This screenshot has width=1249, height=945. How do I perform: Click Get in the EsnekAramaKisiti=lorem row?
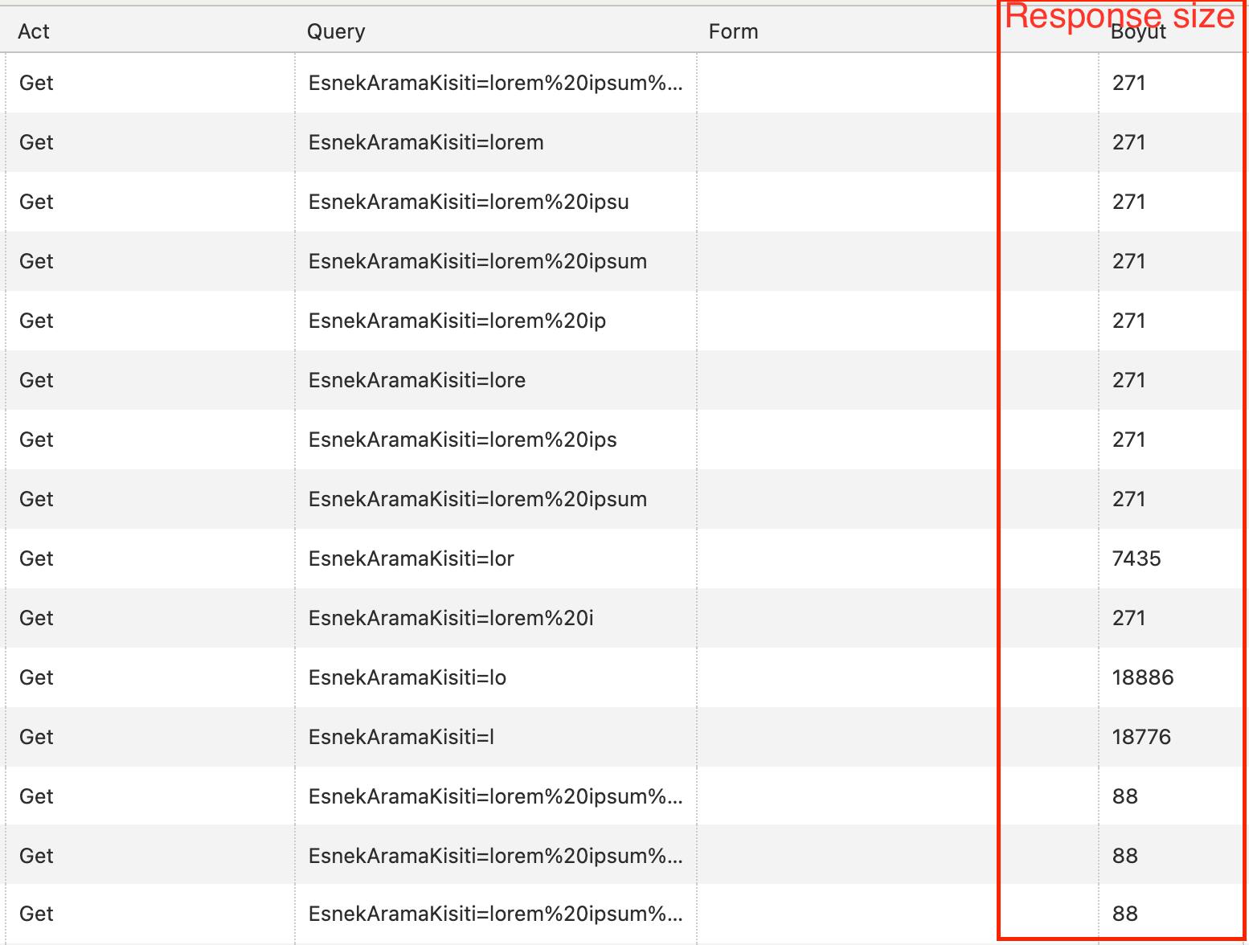coord(36,142)
